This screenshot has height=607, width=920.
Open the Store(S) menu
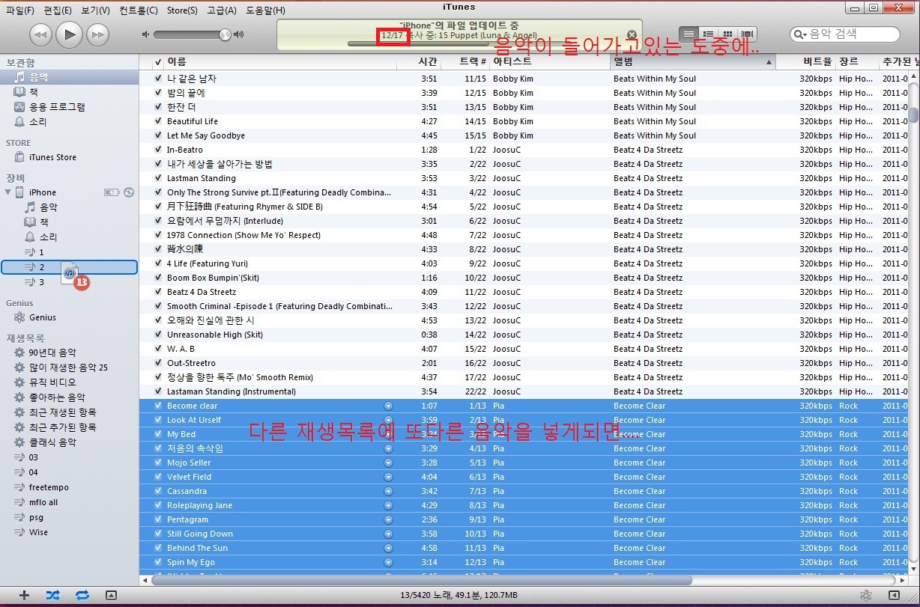(182, 10)
